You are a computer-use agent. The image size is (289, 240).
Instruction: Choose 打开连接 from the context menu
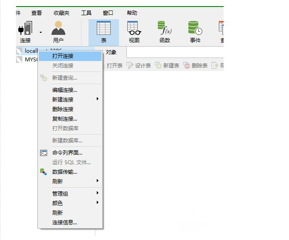63,56
